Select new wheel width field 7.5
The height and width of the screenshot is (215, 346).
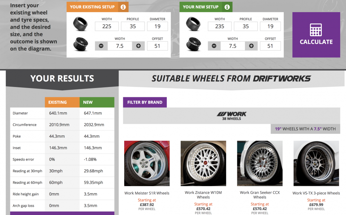233,46
